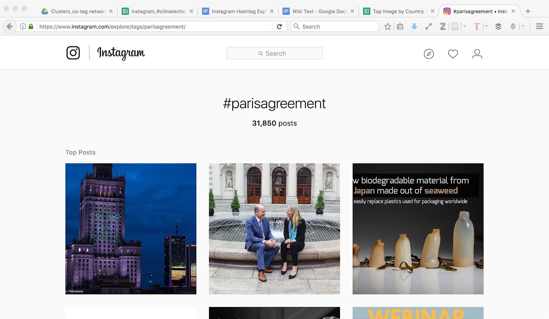Click the browser back arrow button
The image size is (549, 319).
click(10, 26)
